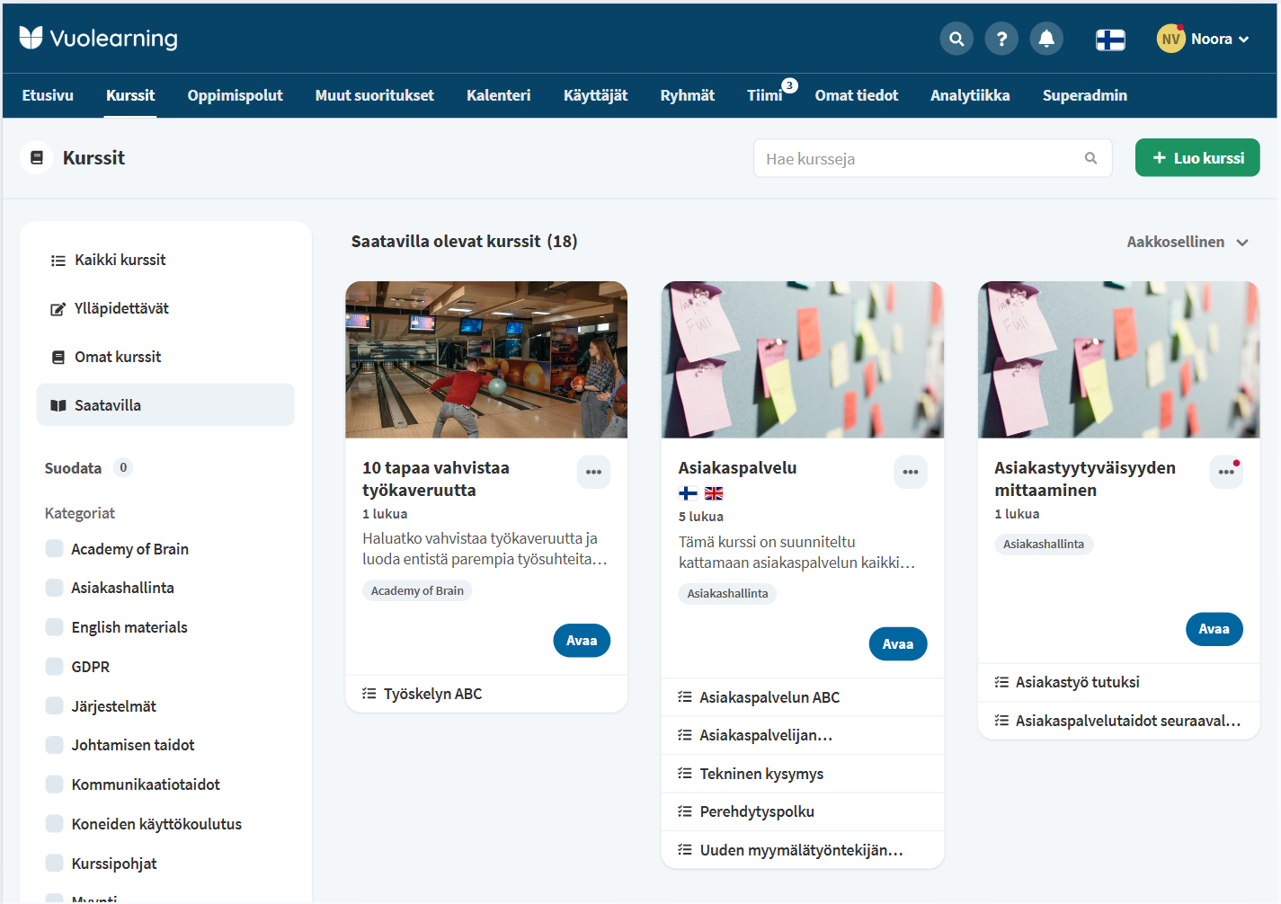Click sticky notes thumbnail of Asiakaspalvelu
This screenshot has height=904, width=1281.
tap(803, 359)
